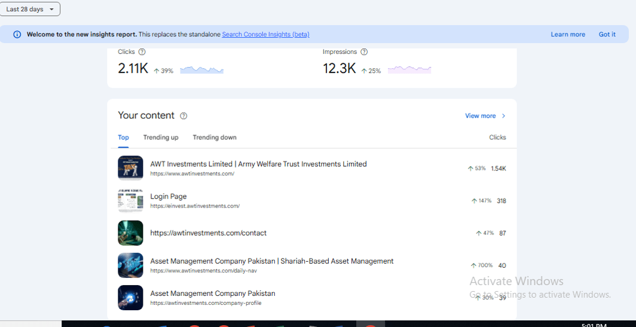Switch to the Trending down tab
The height and width of the screenshot is (327, 636).
click(215, 137)
